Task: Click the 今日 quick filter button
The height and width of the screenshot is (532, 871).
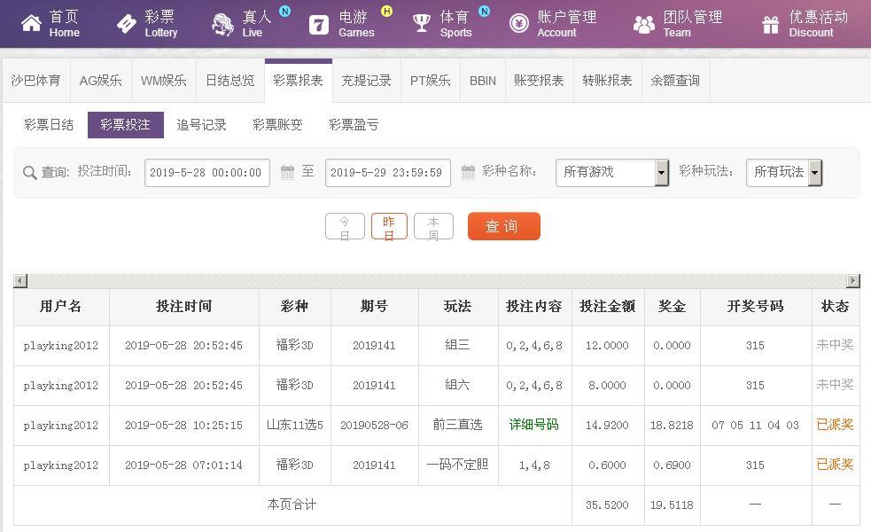Action: tap(345, 227)
